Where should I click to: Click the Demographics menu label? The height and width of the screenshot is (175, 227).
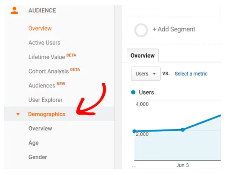click(47, 114)
